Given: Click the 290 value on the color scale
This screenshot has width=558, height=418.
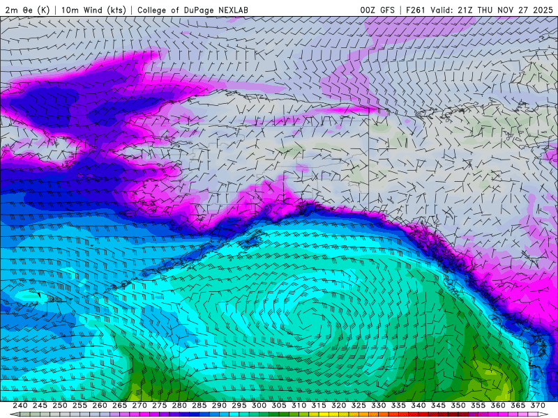Looking at the screenshot, I should 219,405.
